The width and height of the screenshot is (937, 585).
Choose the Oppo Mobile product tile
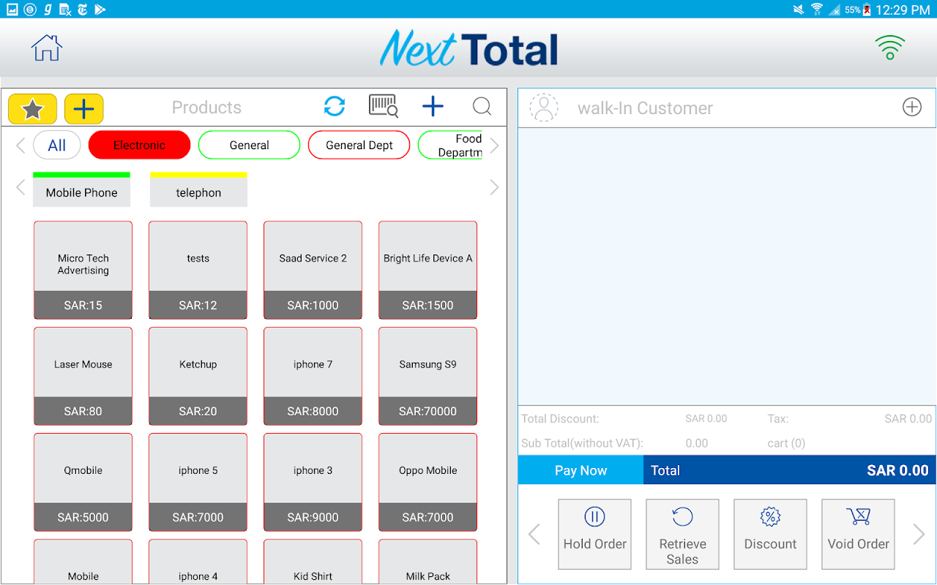428,482
